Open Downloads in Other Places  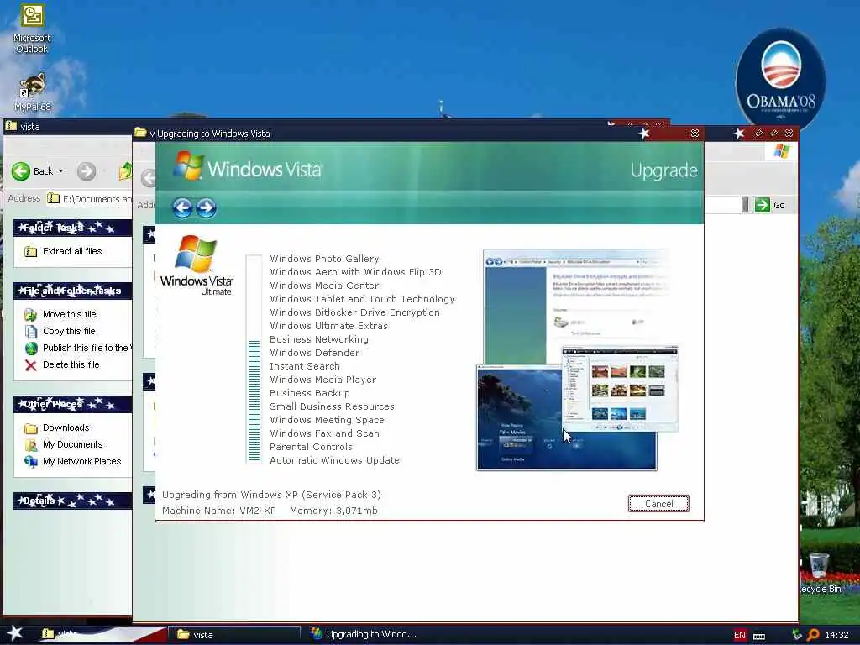(x=66, y=427)
